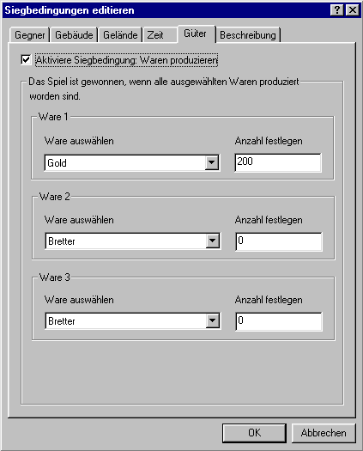This screenshot has height=451, width=363.
Task: Switch to the Gebäude tab
Action: 74,35
